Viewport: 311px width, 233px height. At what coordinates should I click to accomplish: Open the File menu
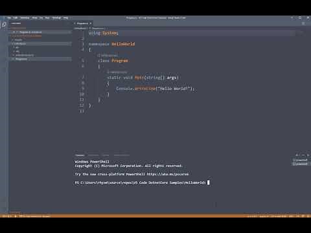[9, 18]
